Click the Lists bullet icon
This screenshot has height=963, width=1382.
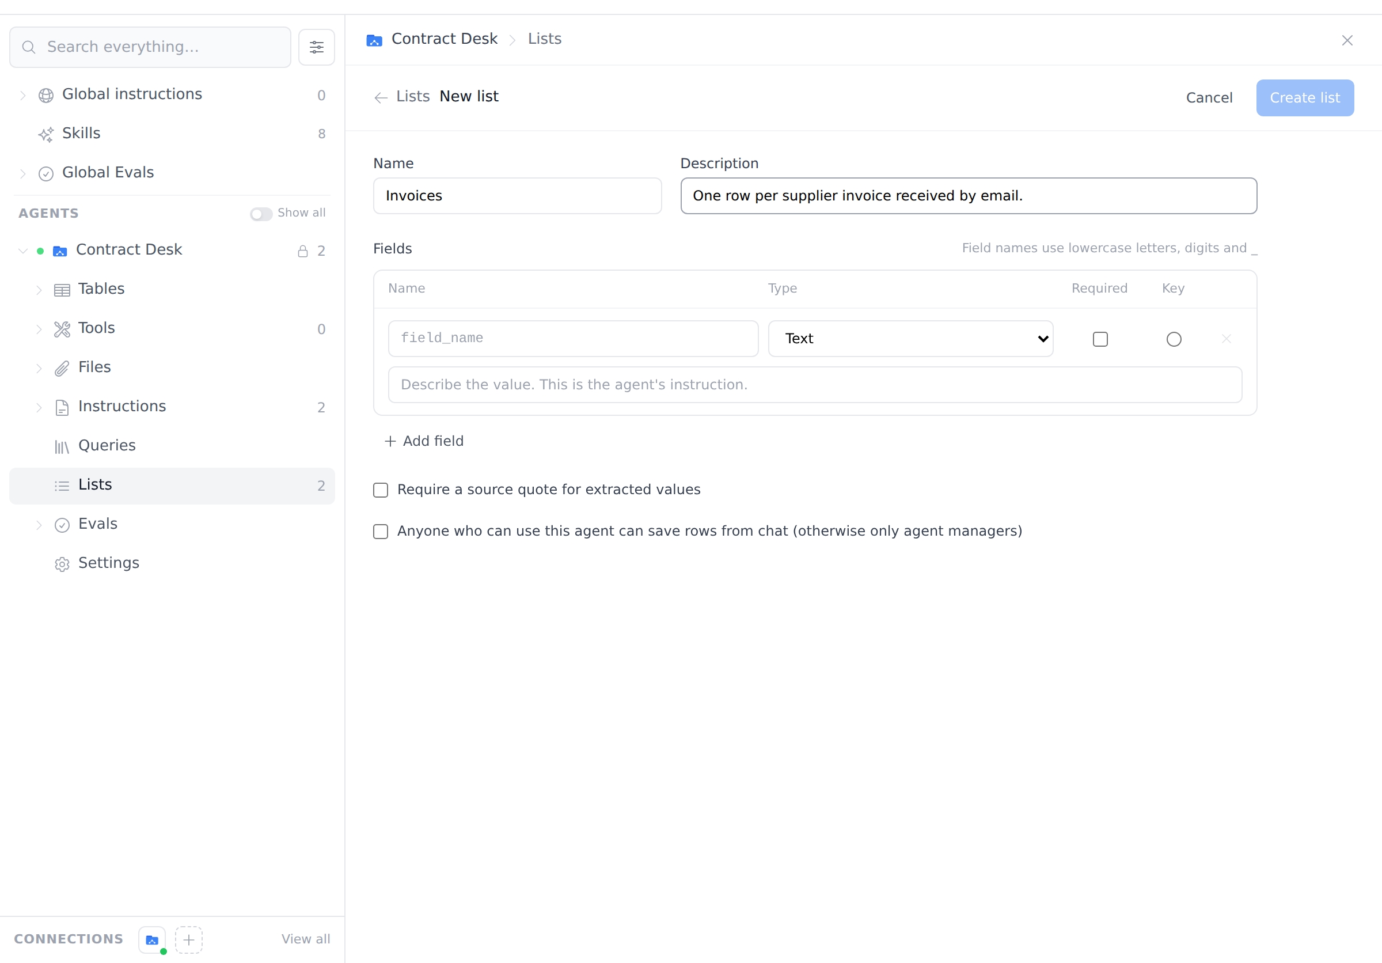62,486
